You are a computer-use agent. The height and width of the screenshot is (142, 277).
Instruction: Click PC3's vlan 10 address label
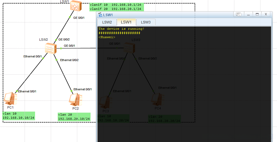(113, 119)
